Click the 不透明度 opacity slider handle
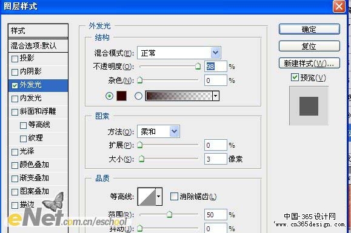 [x=198, y=66]
